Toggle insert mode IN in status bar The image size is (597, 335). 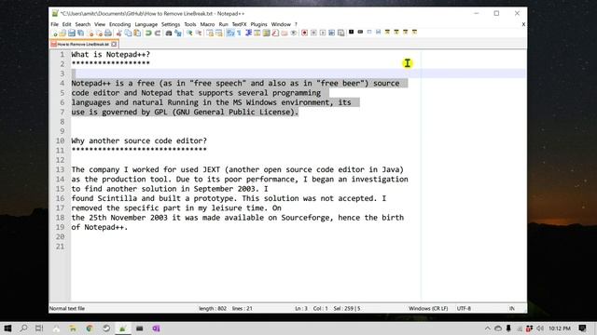[512, 308]
